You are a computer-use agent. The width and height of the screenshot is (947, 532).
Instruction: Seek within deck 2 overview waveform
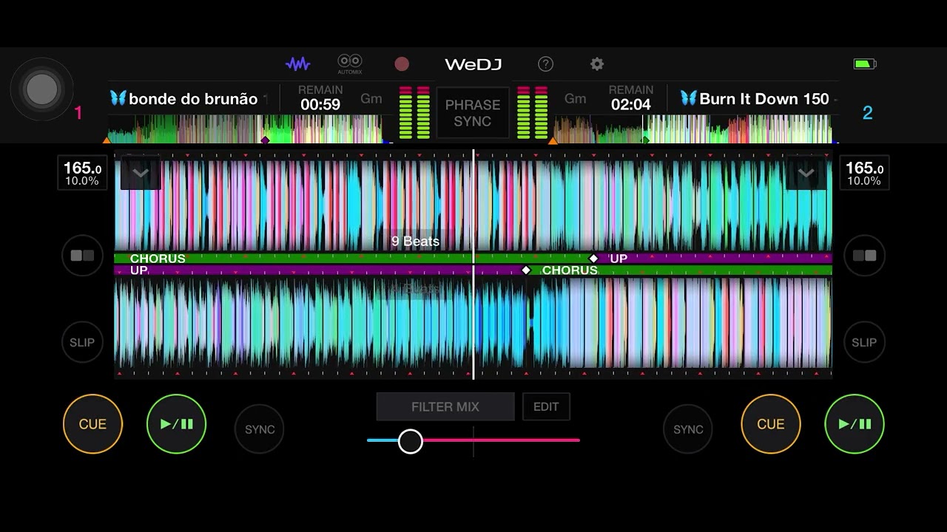pyautogui.click(x=693, y=129)
